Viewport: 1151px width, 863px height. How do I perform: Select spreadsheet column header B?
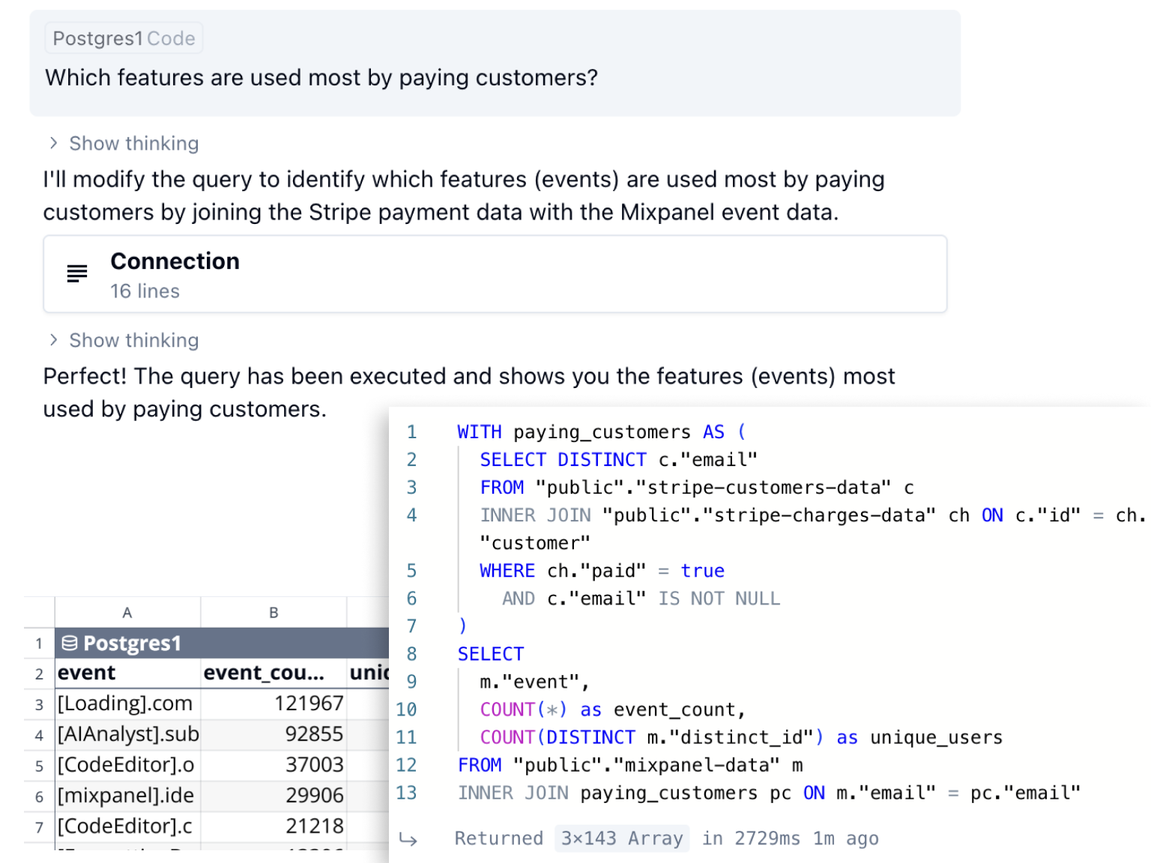tap(274, 612)
